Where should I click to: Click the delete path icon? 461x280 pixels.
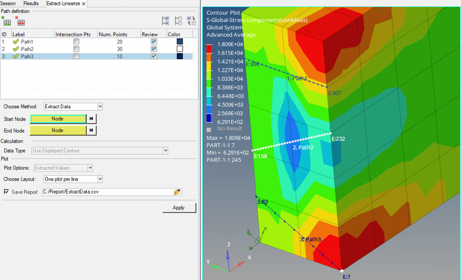(21, 21)
